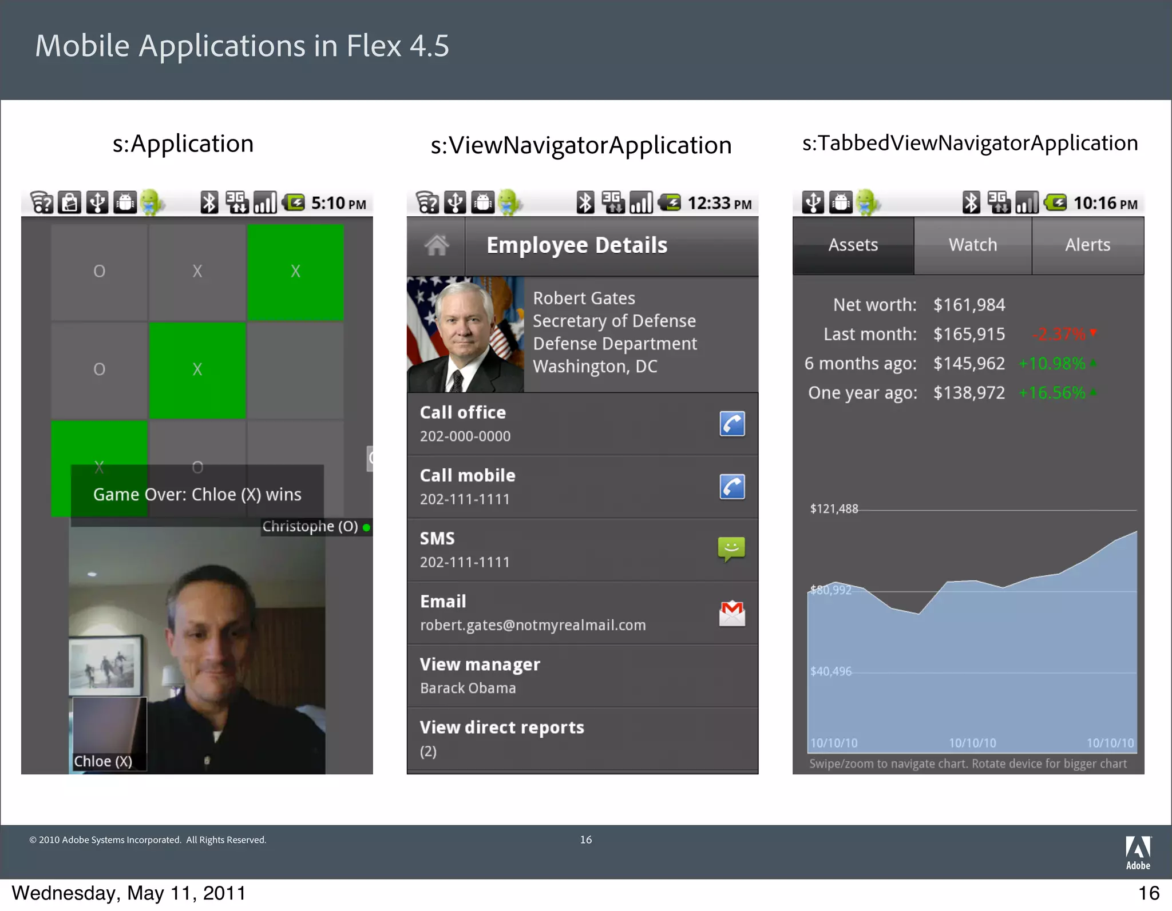This screenshot has width=1172, height=911.
Task: Tap the Swipe/zoom to navigate chart hint
Action: pyautogui.click(x=968, y=764)
